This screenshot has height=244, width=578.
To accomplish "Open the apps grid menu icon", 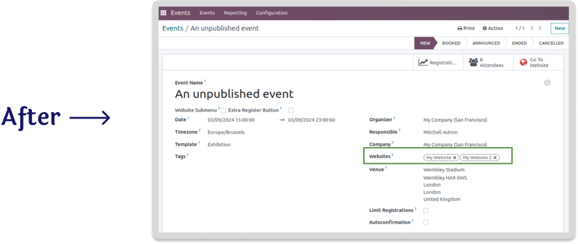I will pyautogui.click(x=164, y=13).
